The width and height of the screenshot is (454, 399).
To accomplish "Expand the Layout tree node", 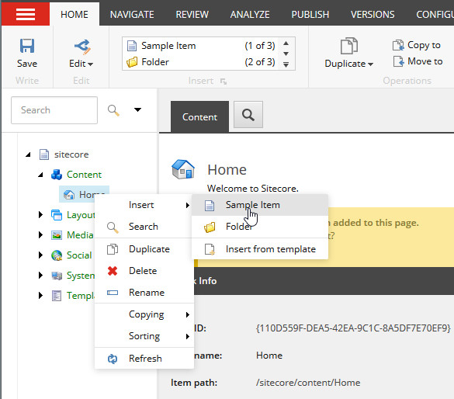I will tap(40, 214).
